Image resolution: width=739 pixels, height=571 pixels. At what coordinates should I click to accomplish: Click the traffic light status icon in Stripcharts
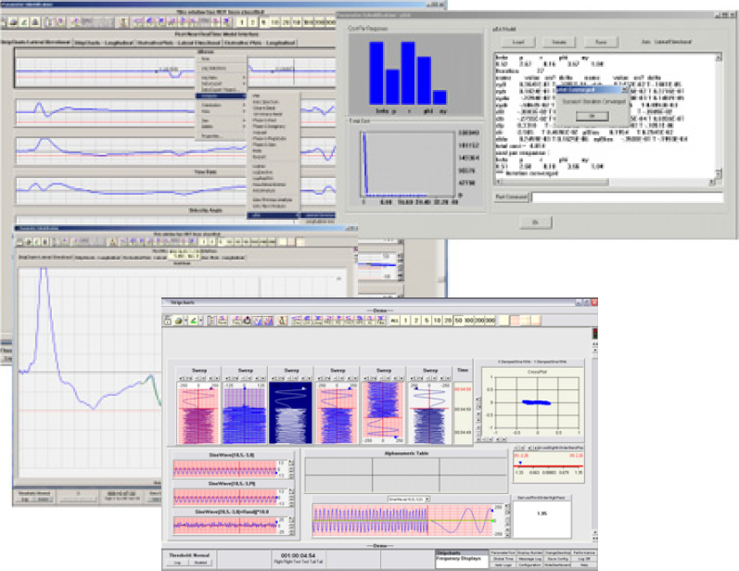tap(594, 334)
